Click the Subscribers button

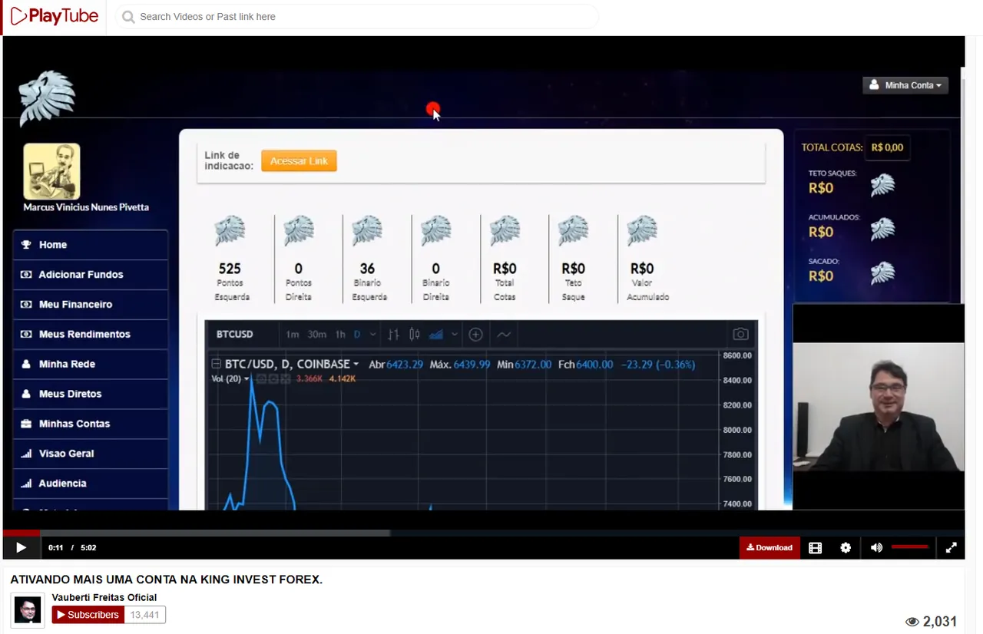pos(88,615)
